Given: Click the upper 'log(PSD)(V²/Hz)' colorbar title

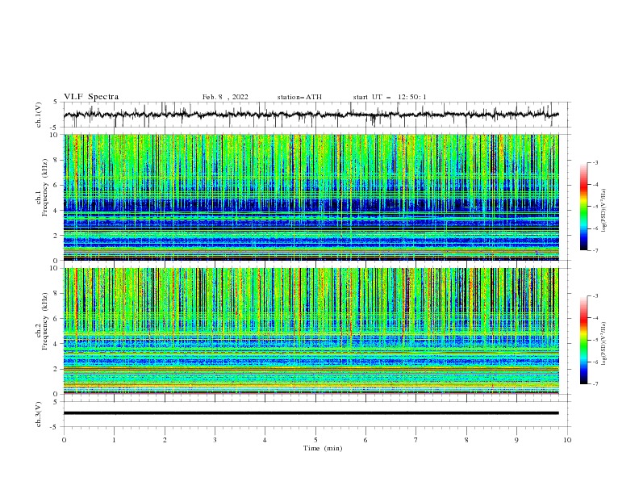Looking at the screenshot, I should 604,211.
